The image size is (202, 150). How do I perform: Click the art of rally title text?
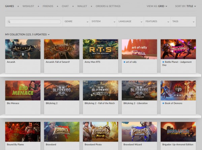point(131,62)
